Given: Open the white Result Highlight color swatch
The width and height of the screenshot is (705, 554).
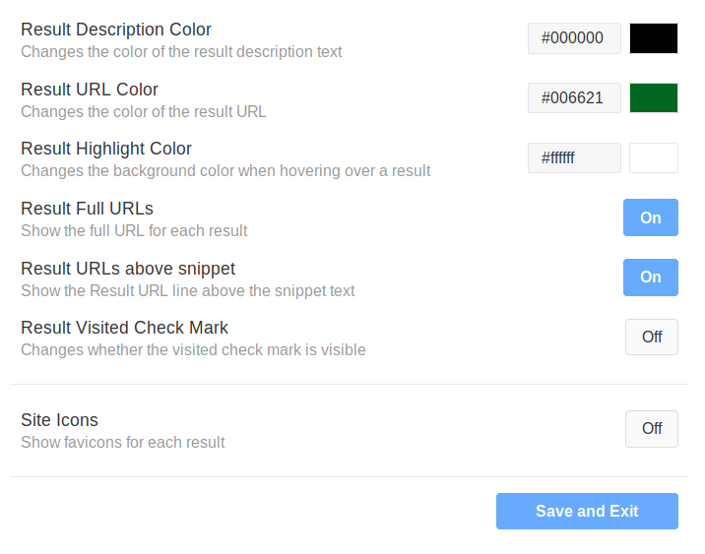Looking at the screenshot, I should [x=654, y=157].
